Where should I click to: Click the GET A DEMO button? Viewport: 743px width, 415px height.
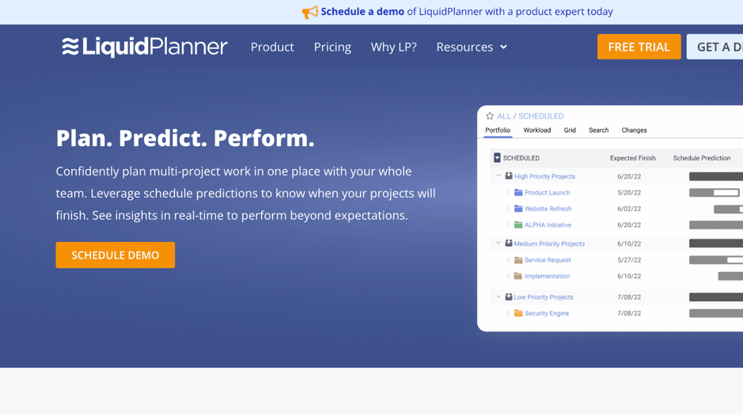pyautogui.click(x=715, y=47)
